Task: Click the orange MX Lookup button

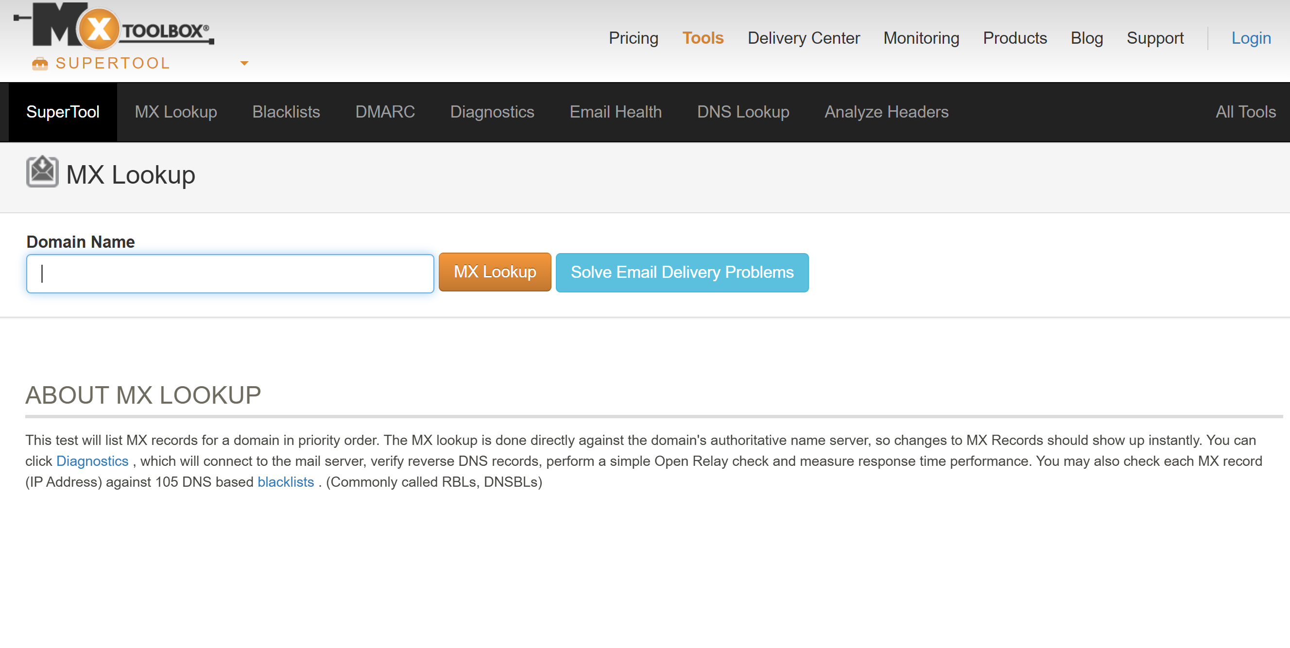Action: (495, 272)
